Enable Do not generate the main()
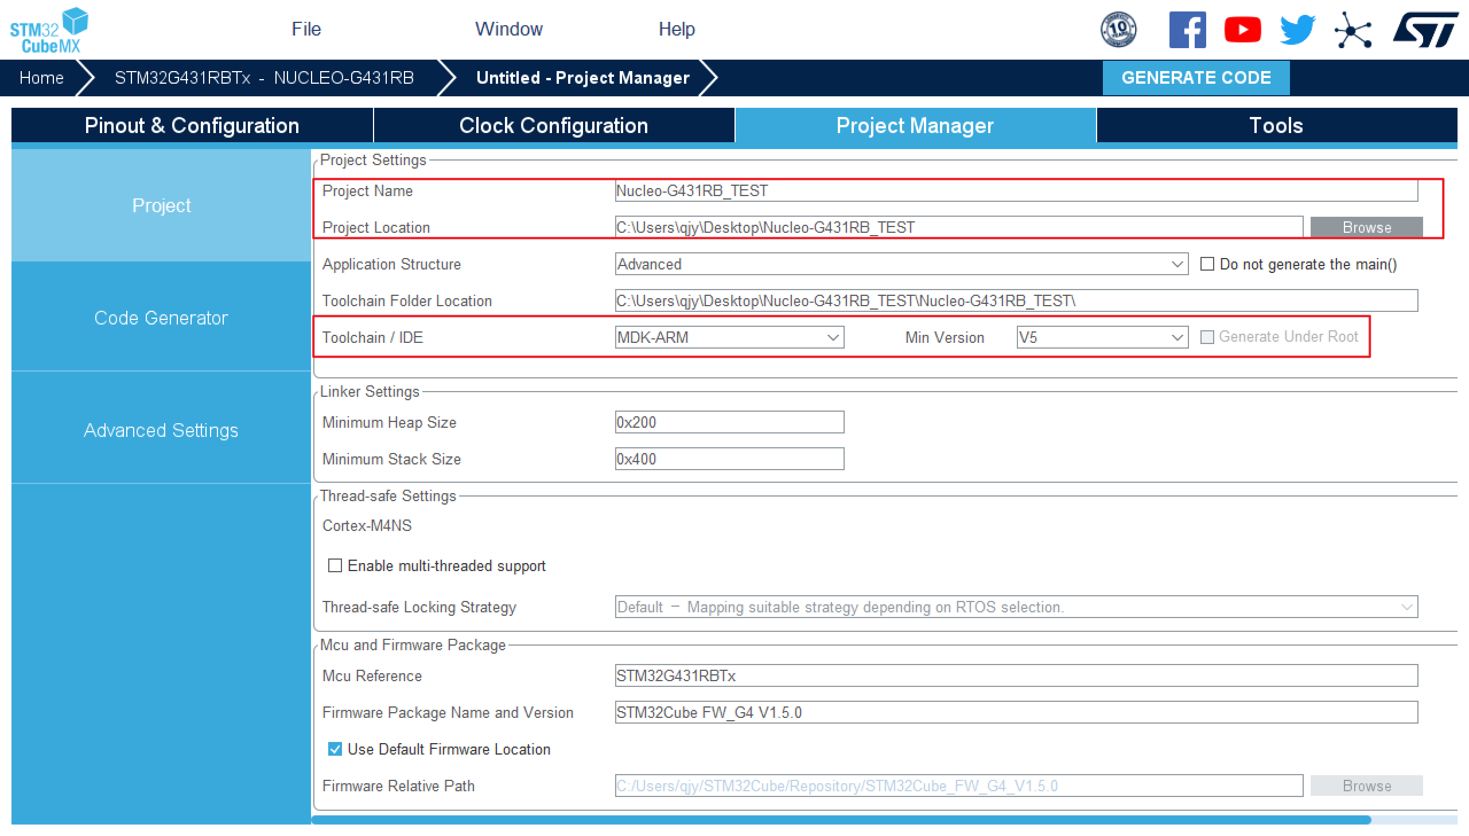Image resolution: width=1469 pixels, height=836 pixels. coord(1207,264)
